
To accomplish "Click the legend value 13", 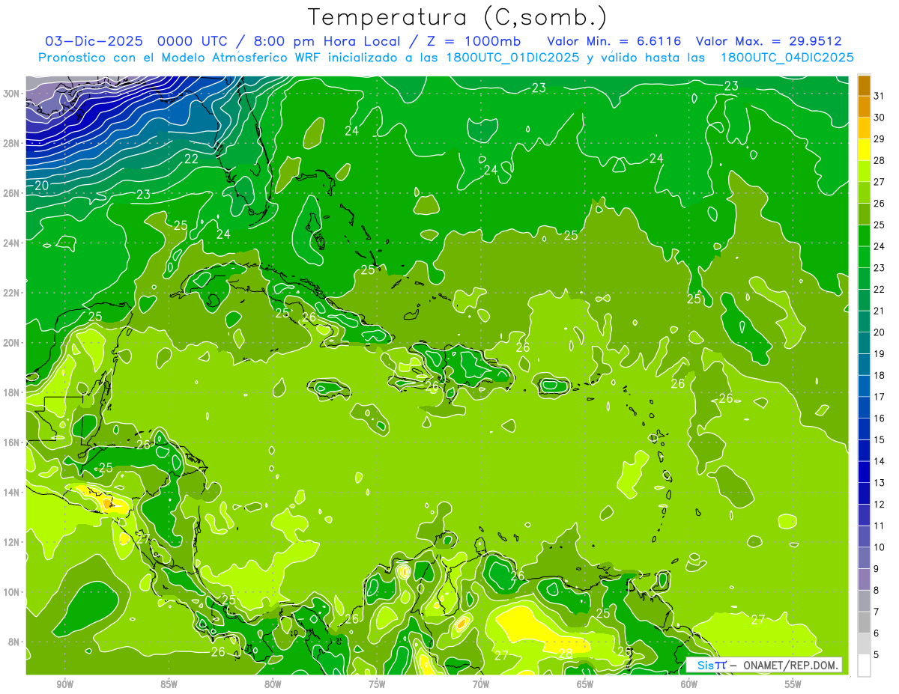I will coord(880,483).
